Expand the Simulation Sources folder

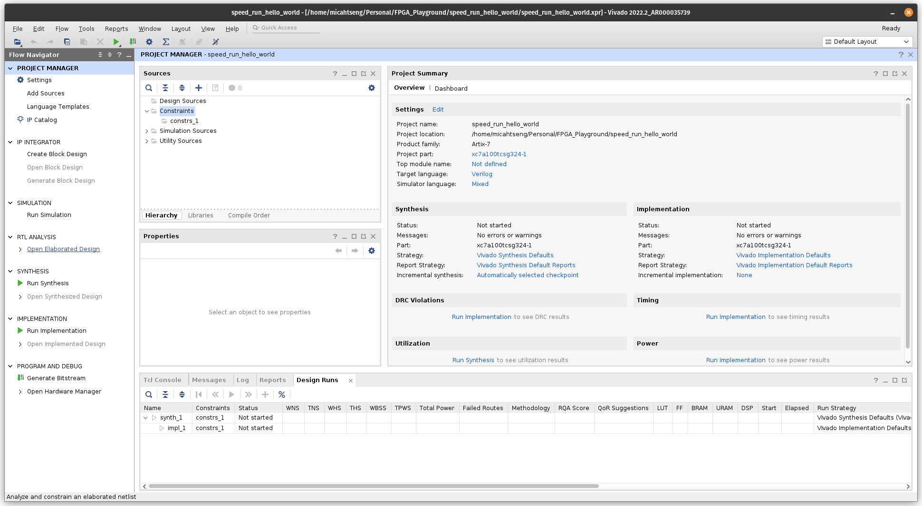(147, 131)
